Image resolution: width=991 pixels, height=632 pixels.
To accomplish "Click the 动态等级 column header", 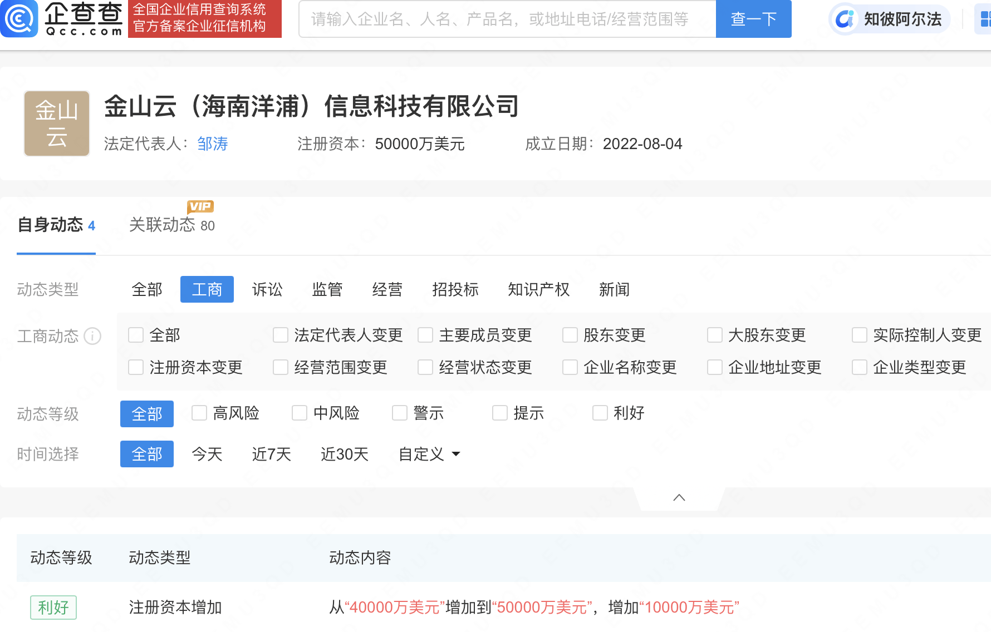I will click(x=61, y=557).
